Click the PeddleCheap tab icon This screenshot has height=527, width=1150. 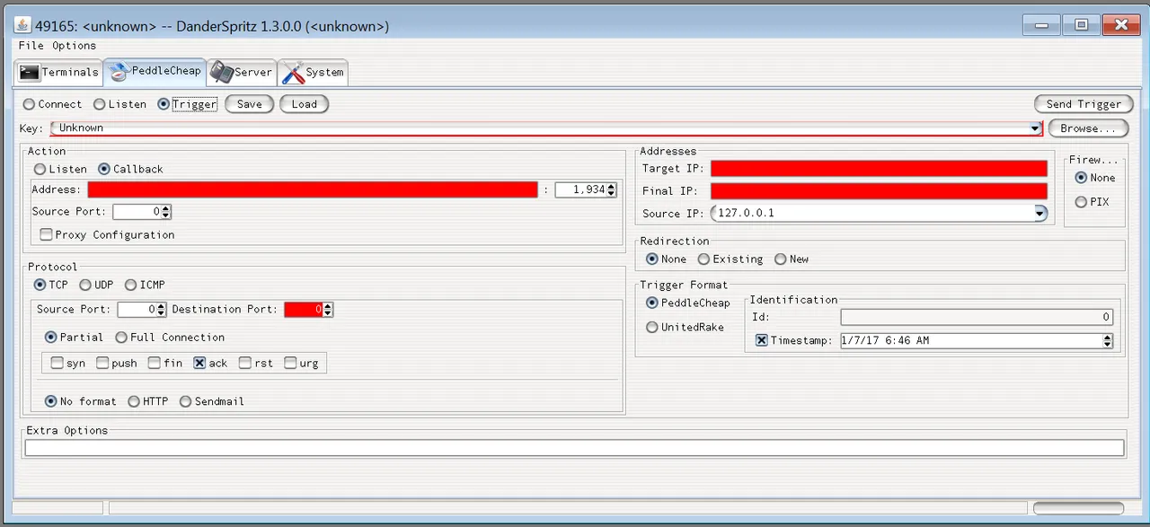pyautogui.click(x=119, y=70)
